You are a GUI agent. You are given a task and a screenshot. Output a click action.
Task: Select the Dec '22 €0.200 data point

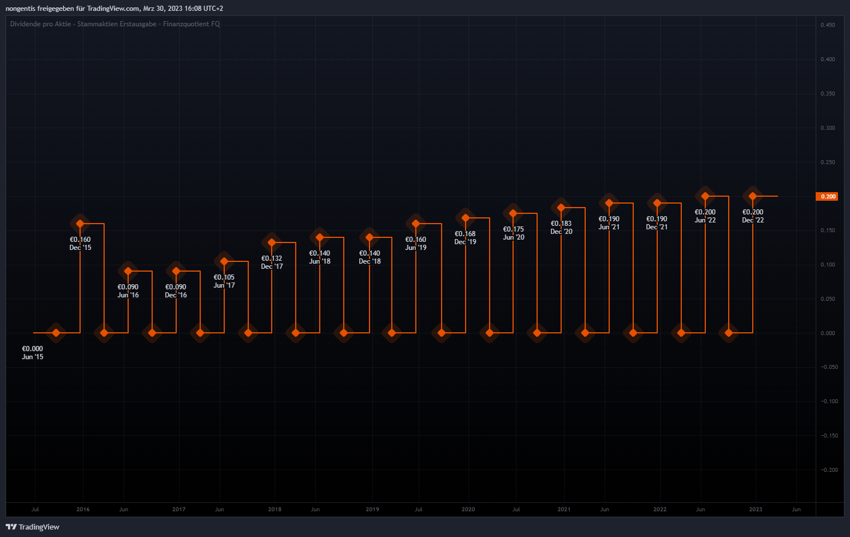753,196
